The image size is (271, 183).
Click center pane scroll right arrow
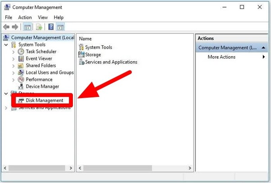click(190, 168)
